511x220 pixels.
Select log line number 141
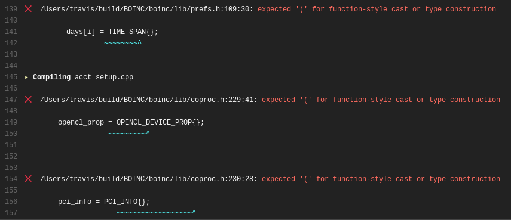[11, 32]
